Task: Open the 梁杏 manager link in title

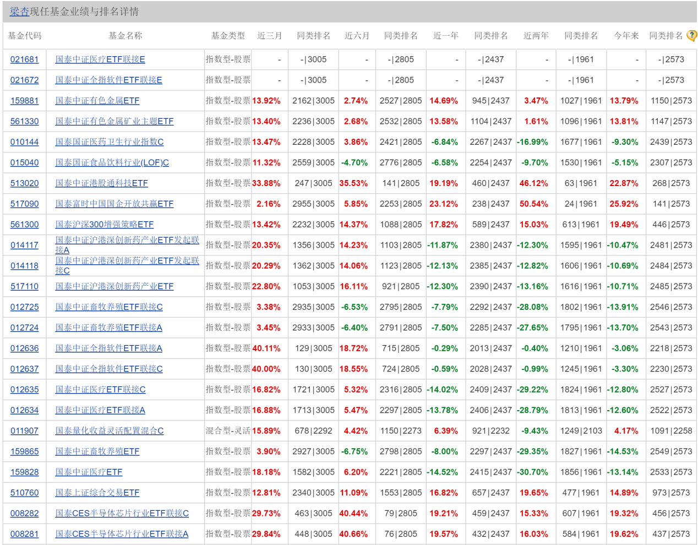Action: click(19, 12)
